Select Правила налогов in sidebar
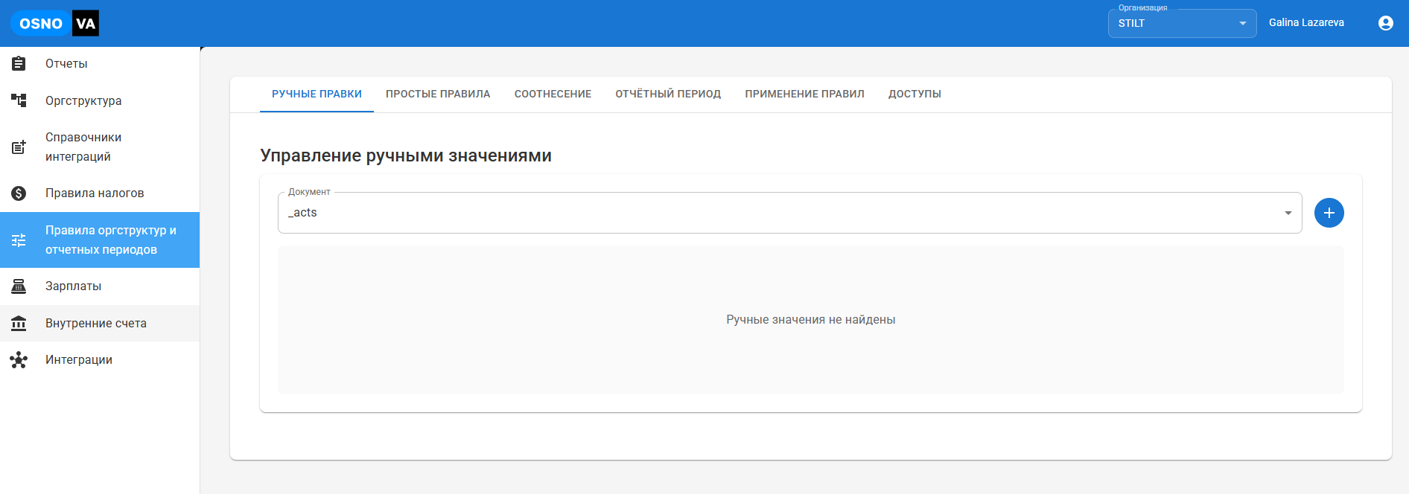Screen dimensions: 1409x494 pyautogui.click(x=100, y=193)
